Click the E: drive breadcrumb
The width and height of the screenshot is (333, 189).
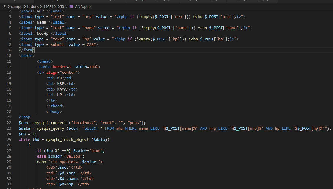(5, 6)
